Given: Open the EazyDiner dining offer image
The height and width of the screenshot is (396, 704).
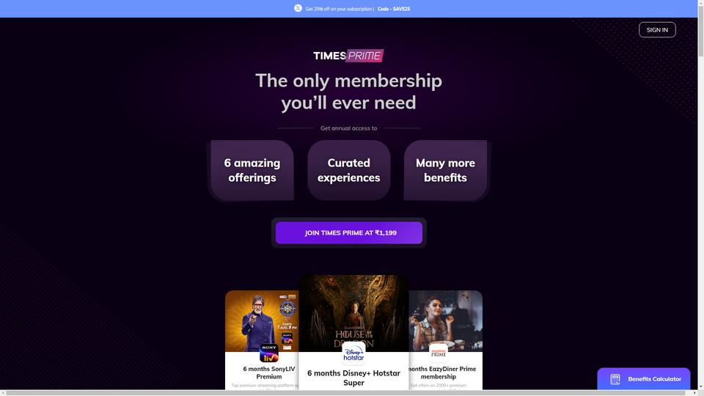Looking at the screenshot, I should pos(445,321).
